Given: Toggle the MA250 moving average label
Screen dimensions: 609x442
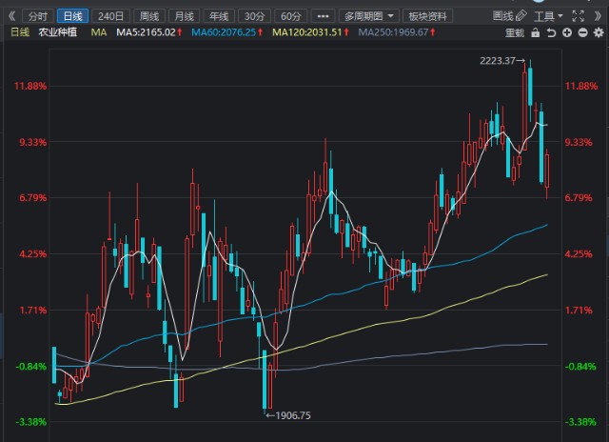Looking at the screenshot, I should click(x=412, y=32).
